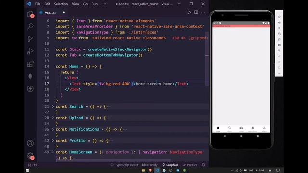Open the Selection menu
Image resolution: width=308 pixels, height=173 pixels.
[x=61, y=4]
